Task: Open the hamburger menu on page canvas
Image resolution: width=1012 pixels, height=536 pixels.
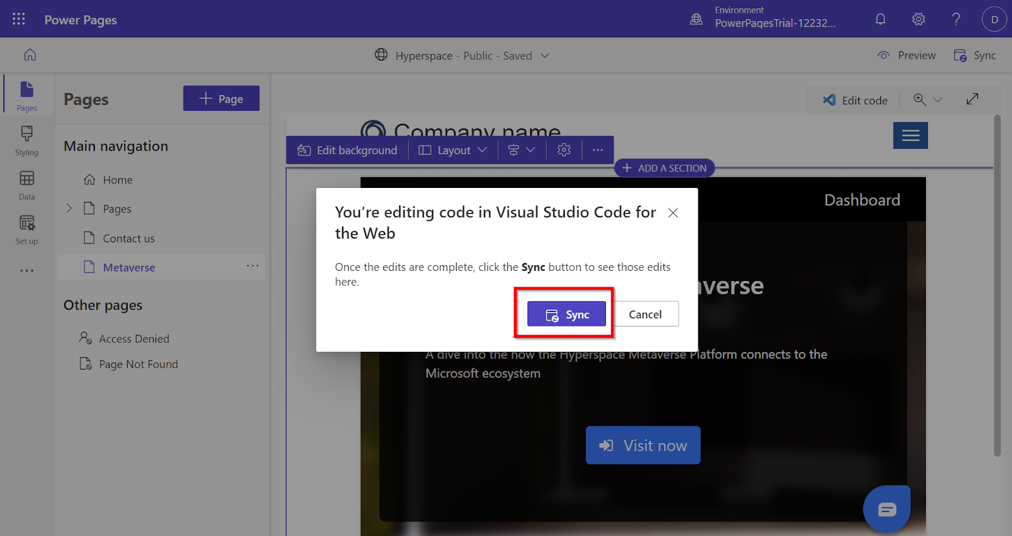Action: [910, 135]
